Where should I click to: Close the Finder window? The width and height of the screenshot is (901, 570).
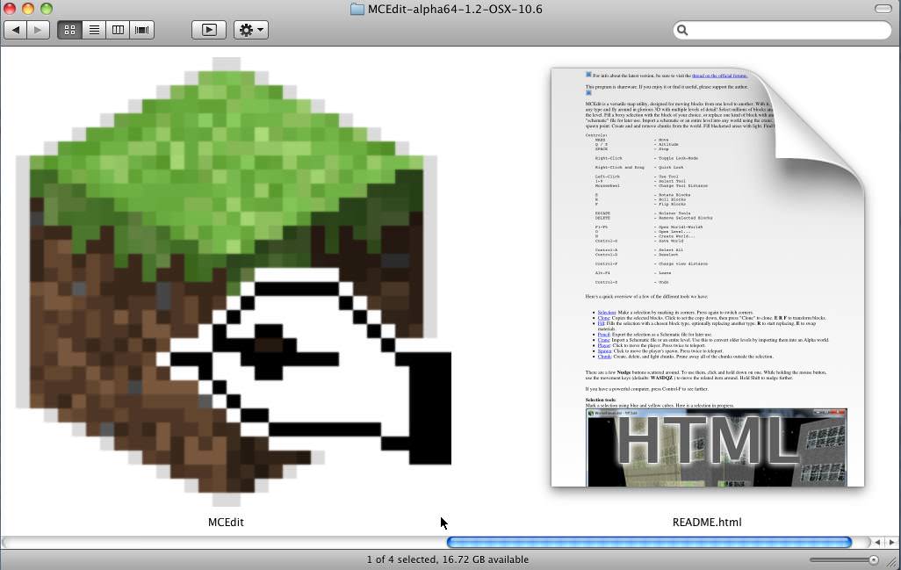tap(10, 9)
